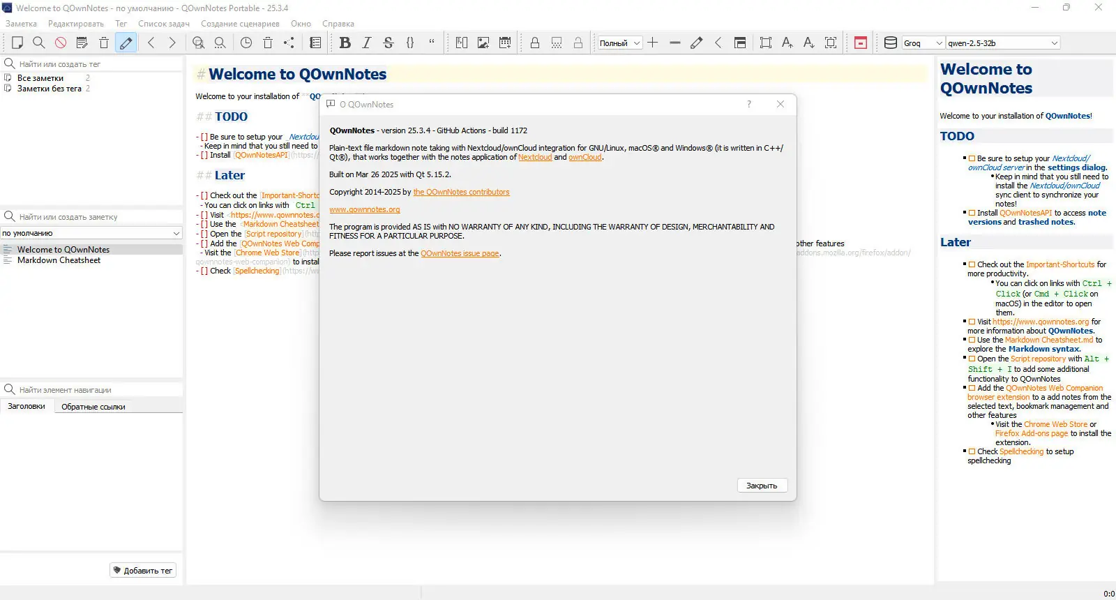Open the find note magnifier icon

(x=39, y=43)
